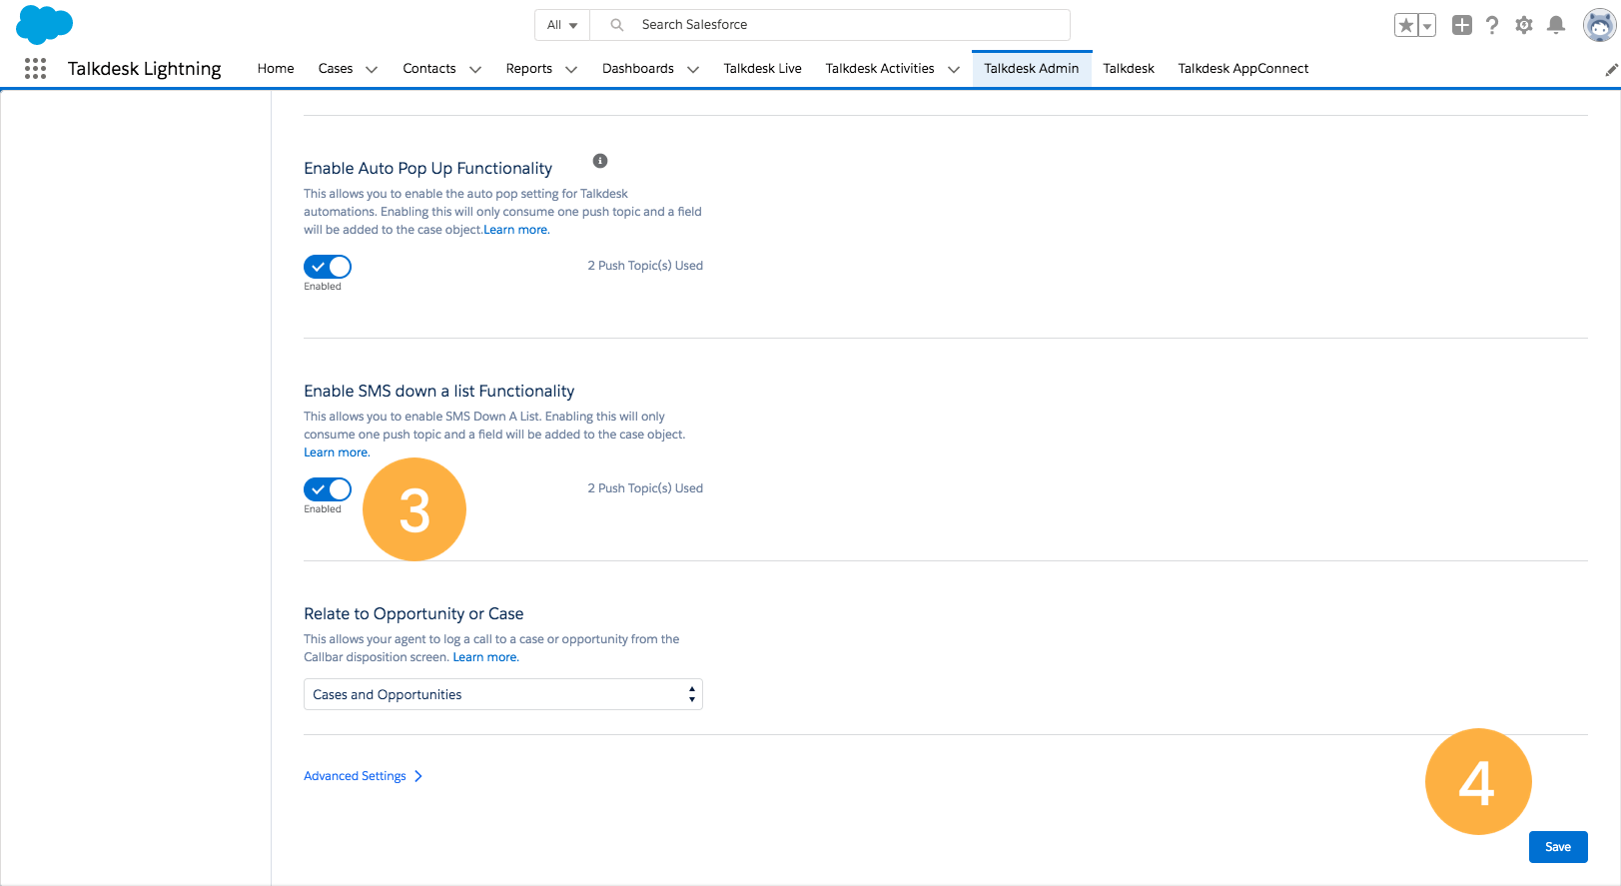
Task: Open the All search scope dropdown
Action: point(562,25)
